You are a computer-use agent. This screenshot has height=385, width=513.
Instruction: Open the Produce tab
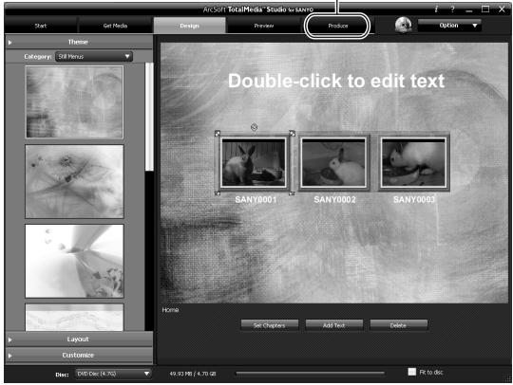[x=337, y=26]
